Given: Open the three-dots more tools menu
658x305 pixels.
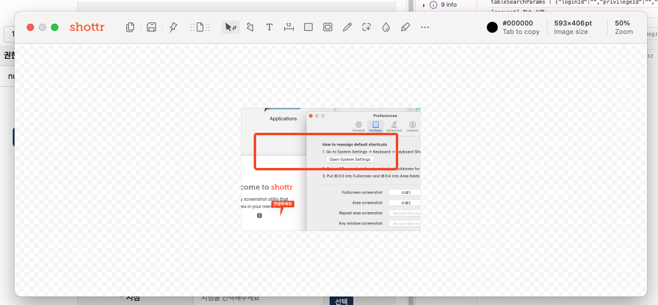Looking at the screenshot, I should (425, 27).
